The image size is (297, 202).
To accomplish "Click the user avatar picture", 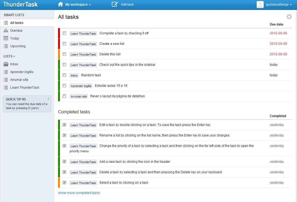I will (x=260, y=5).
